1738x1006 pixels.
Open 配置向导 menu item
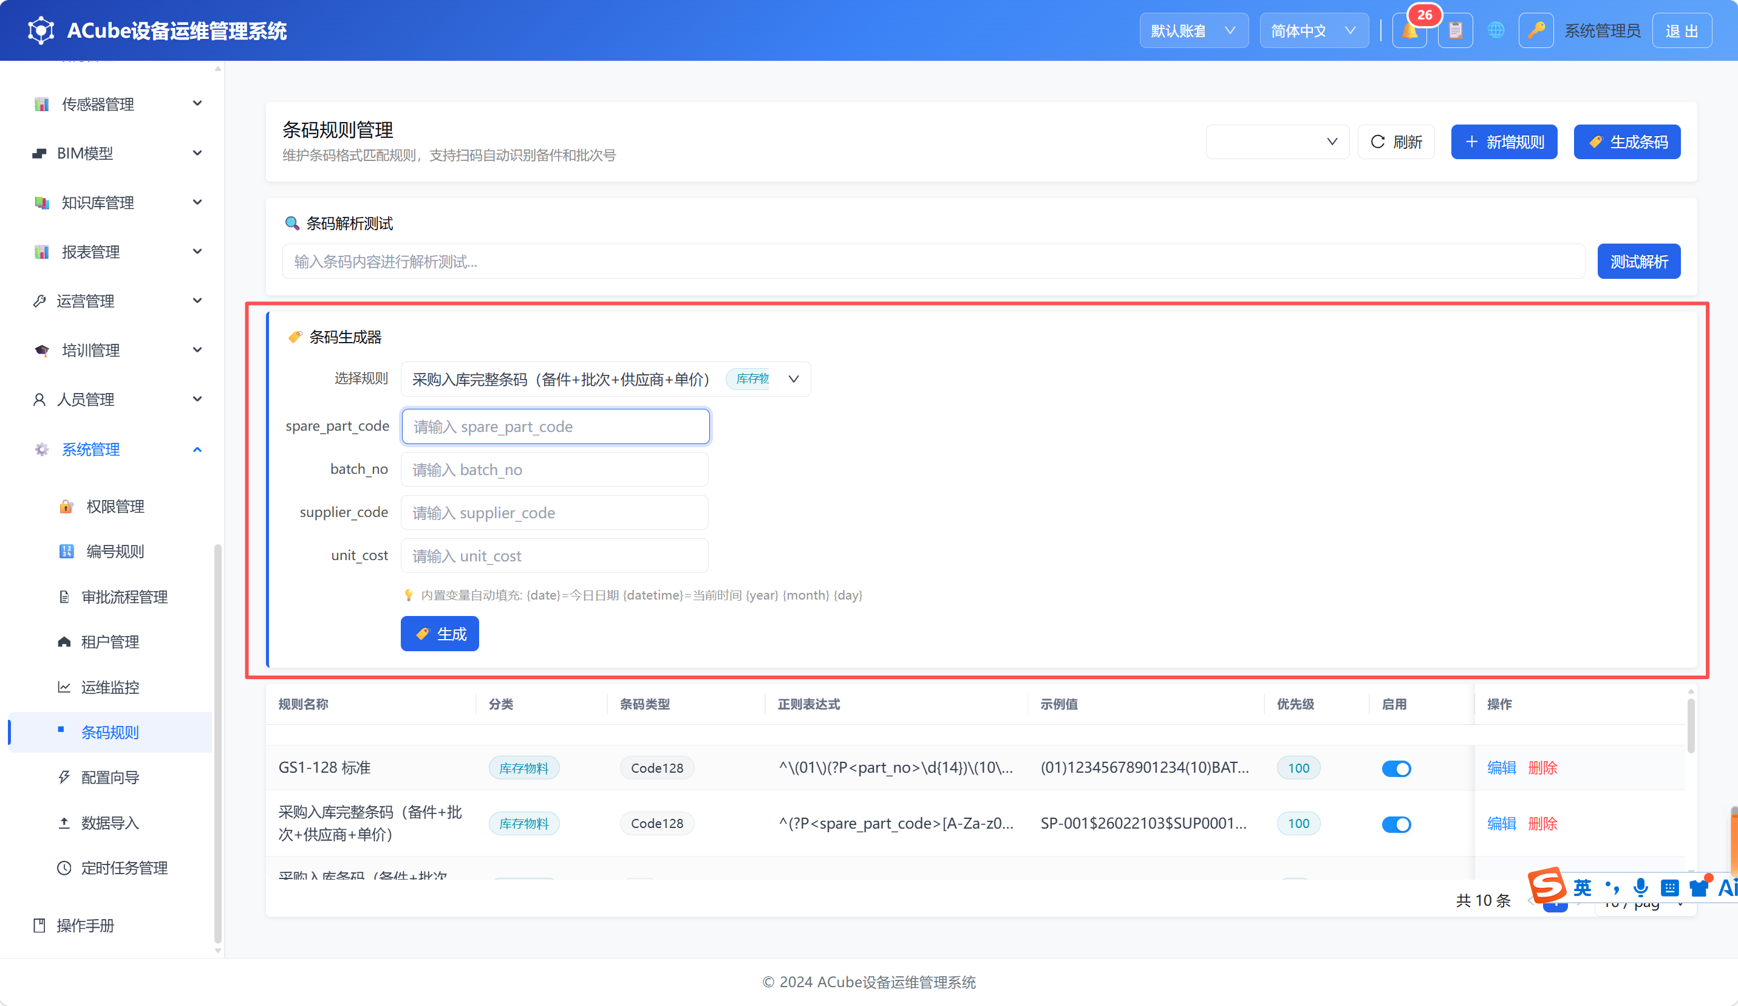111,778
